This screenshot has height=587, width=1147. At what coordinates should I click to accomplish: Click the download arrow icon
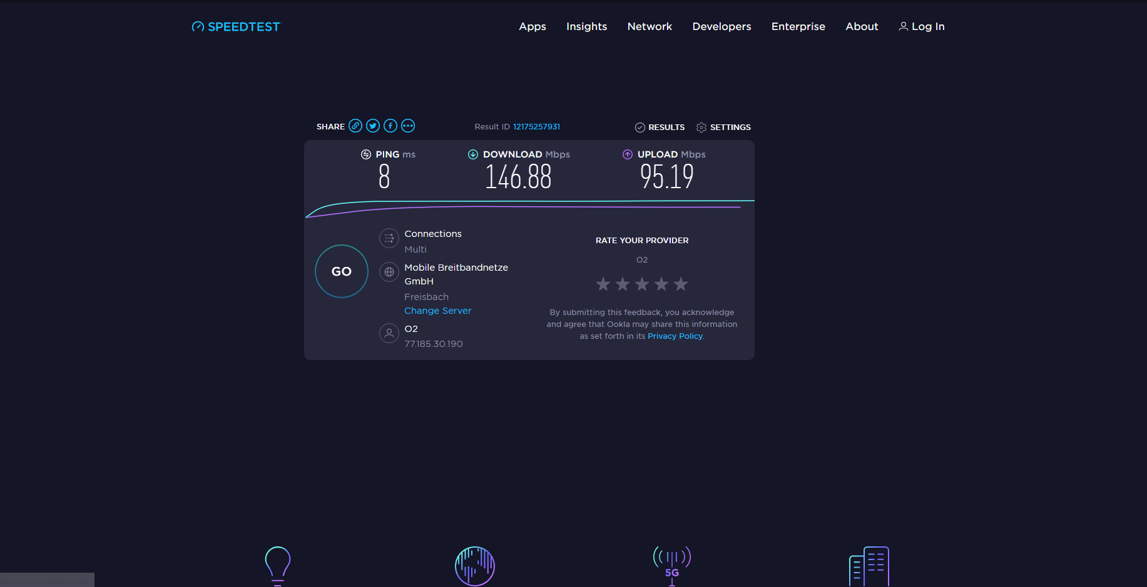click(x=473, y=154)
